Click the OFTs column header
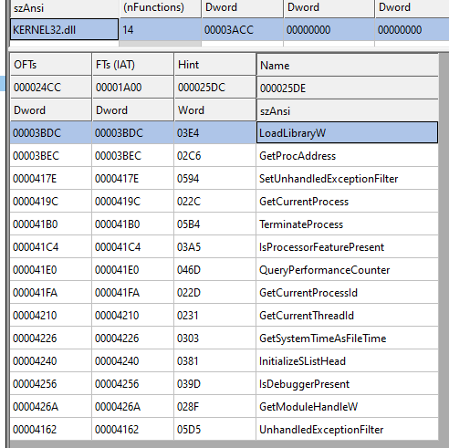The height and width of the screenshot is (448, 449). point(51,65)
